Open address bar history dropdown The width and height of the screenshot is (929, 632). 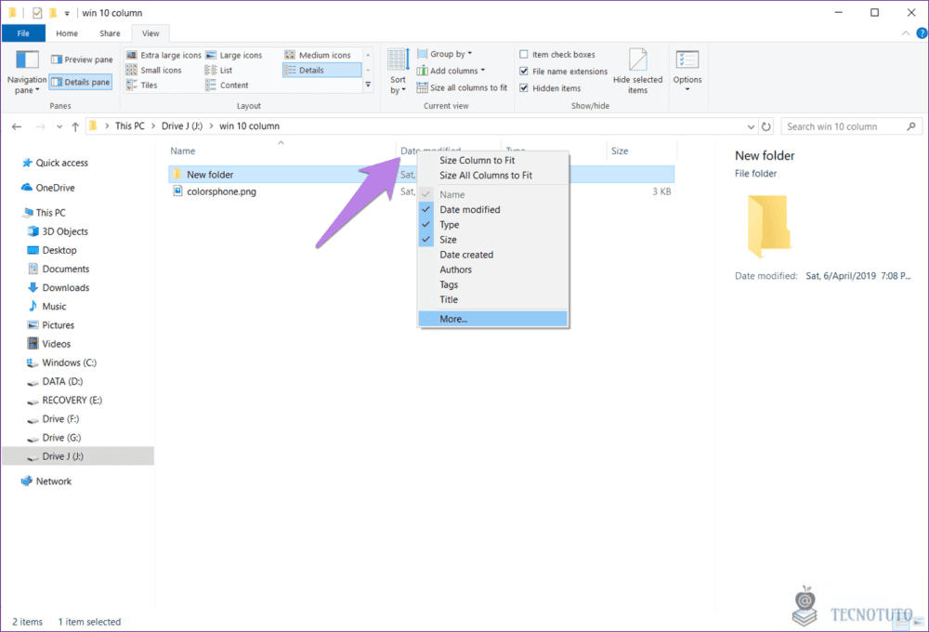[x=751, y=126]
